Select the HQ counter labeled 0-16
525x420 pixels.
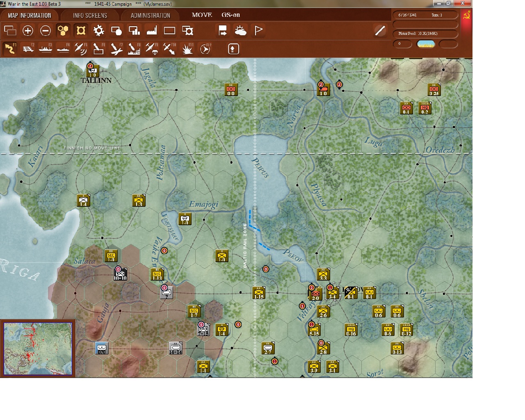351,330
